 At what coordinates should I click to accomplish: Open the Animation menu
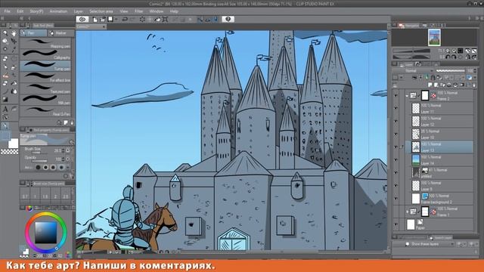[58, 11]
